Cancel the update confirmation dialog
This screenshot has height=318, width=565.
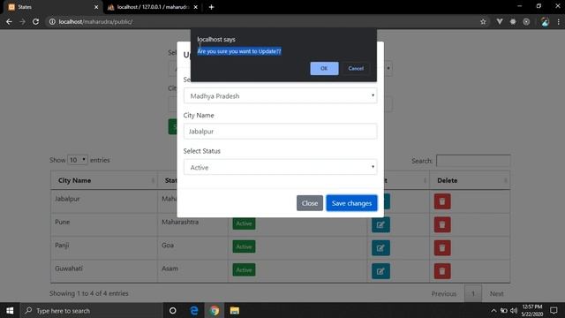(x=356, y=69)
